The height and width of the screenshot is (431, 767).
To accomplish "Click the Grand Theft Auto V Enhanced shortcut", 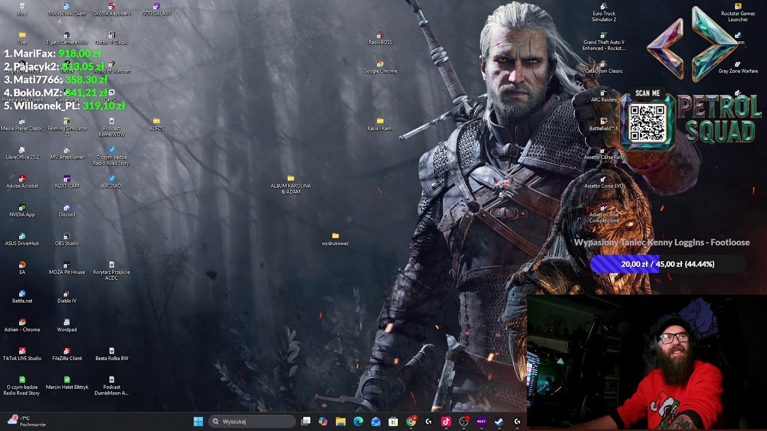I will click(x=603, y=41).
